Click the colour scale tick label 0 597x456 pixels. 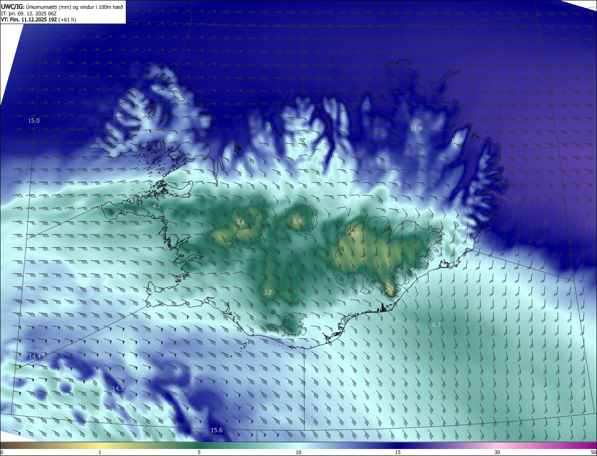[2, 452]
